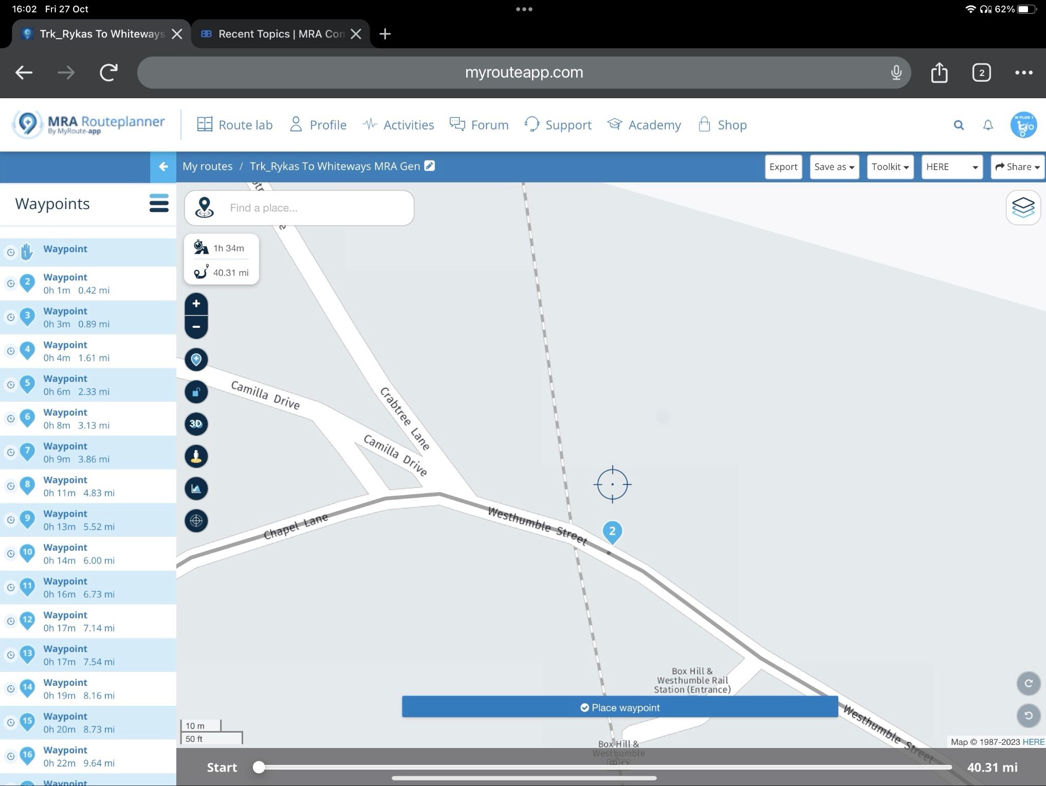The height and width of the screenshot is (786, 1046).
Task: Open Academy menu
Action: pyautogui.click(x=644, y=125)
